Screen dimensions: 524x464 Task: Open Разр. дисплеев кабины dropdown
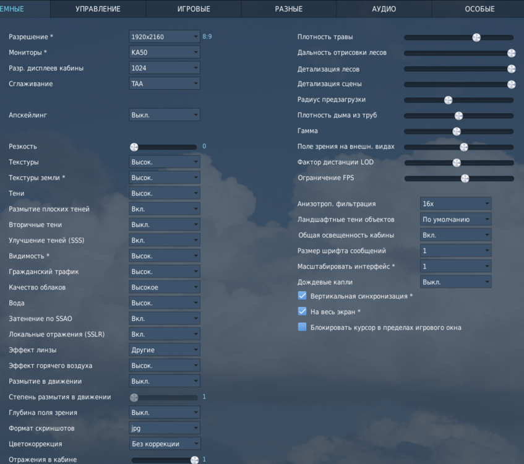coord(165,68)
